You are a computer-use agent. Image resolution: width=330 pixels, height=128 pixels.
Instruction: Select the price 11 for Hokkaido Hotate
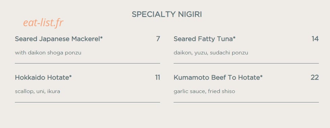[158, 78]
